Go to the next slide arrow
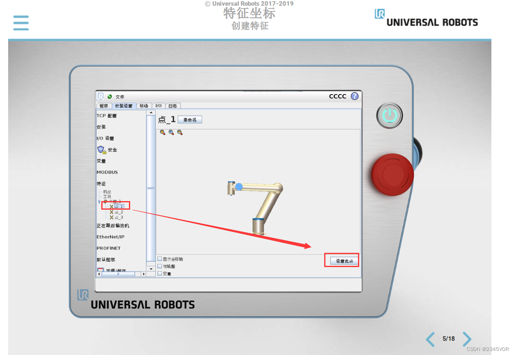The height and width of the screenshot is (355, 515). (467, 339)
